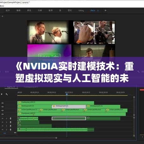This screenshot has width=144, height=144.
Task: Open timeline display settings wrench
Action: click(x=7, y=94)
